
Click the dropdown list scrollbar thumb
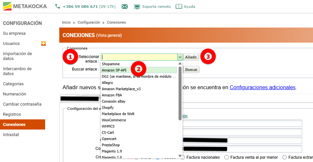point(180,93)
